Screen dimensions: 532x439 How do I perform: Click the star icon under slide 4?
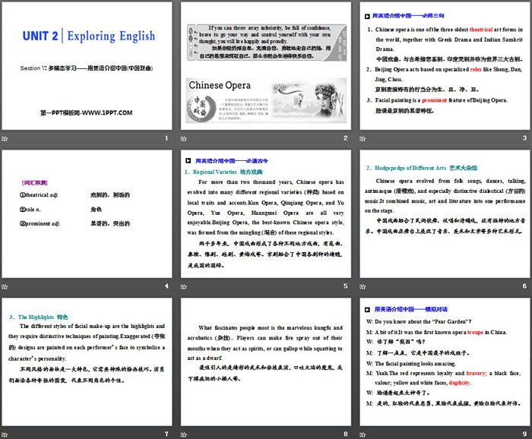pos(5,287)
